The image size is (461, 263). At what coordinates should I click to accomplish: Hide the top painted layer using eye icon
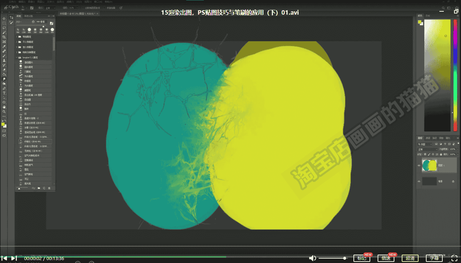pos(419,165)
